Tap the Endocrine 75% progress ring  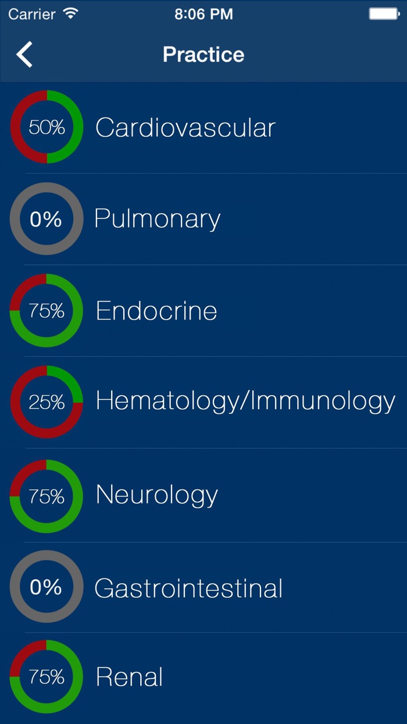point(47,310)
